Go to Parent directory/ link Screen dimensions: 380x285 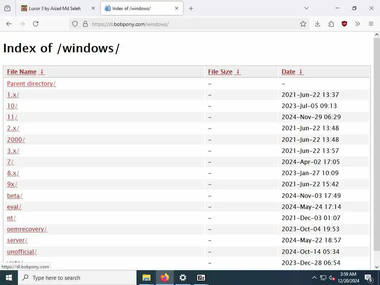31,83
